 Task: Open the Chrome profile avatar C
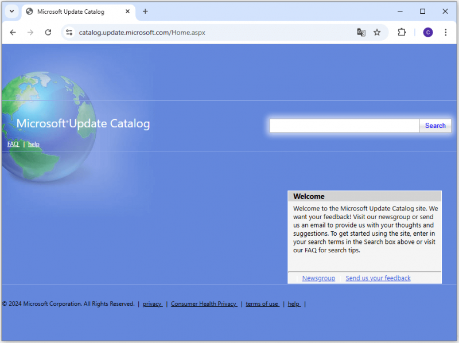[x=428, y=32]
